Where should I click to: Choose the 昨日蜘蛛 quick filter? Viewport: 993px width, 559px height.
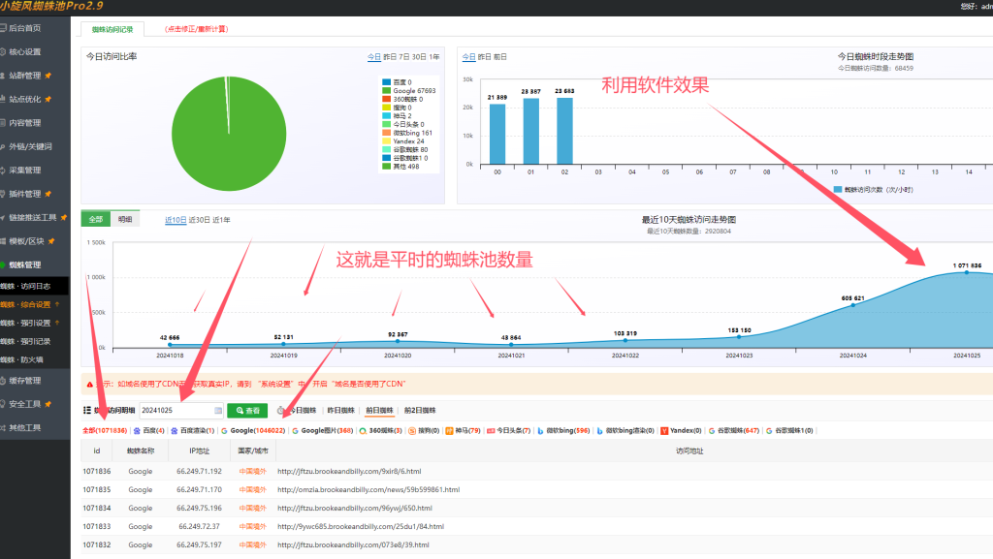[x=340, y=411]
